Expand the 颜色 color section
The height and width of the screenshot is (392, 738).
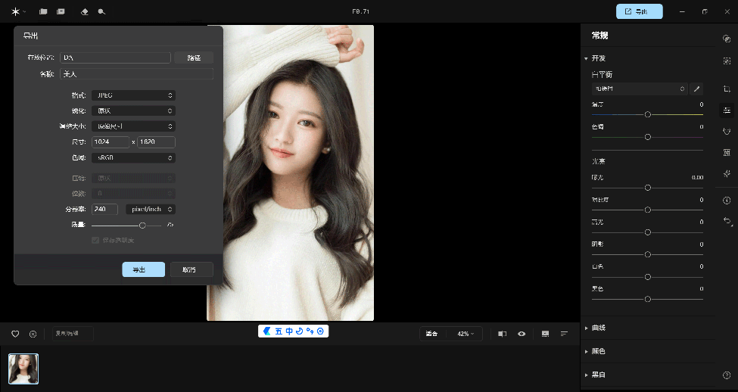click(x=587, y=351)
